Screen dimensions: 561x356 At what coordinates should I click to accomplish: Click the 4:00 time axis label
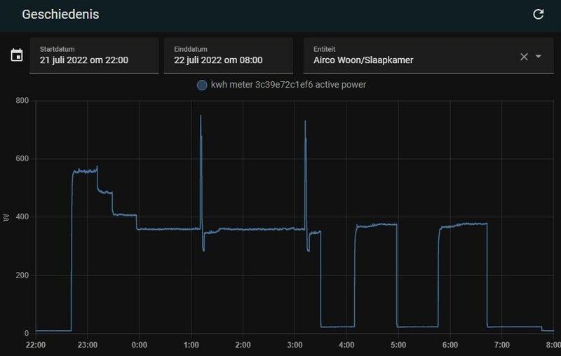click(346, 345)
